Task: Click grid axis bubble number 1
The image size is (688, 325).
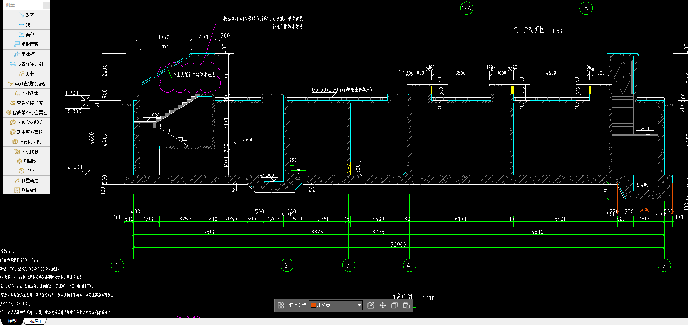Action: (117, 265)
